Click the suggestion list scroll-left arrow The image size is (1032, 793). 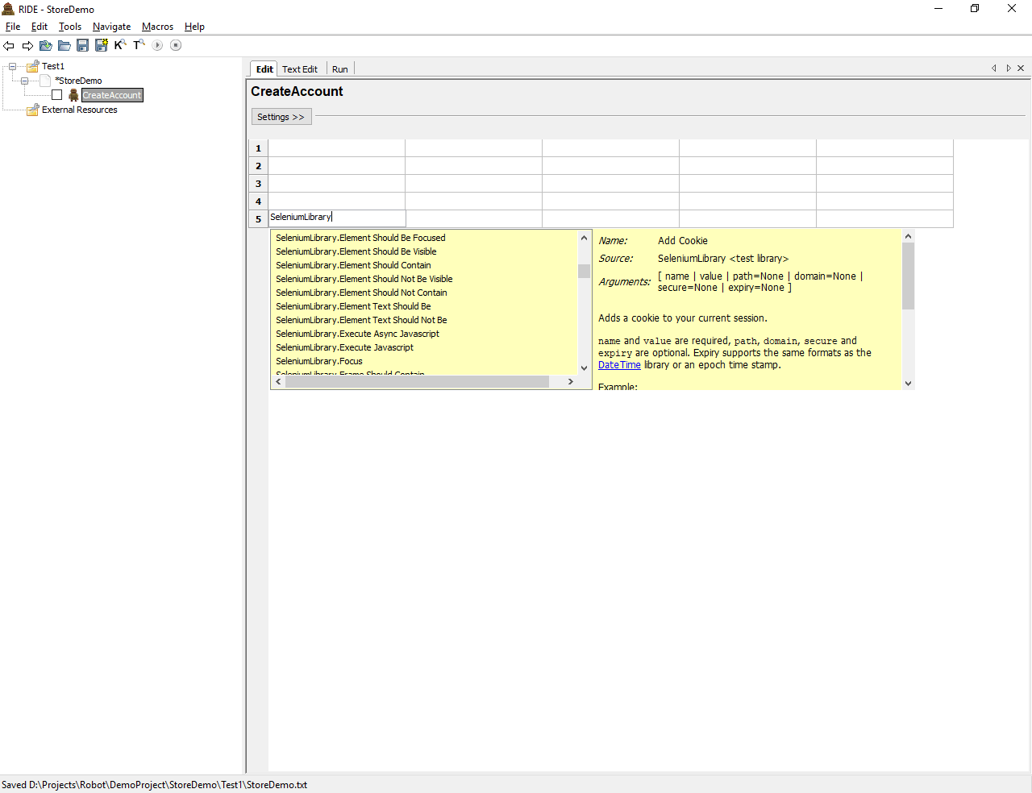pos(279,382)
